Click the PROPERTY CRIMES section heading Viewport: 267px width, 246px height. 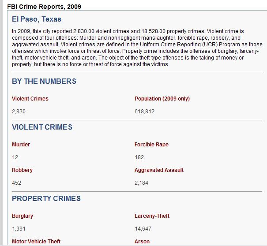(46, 198)
